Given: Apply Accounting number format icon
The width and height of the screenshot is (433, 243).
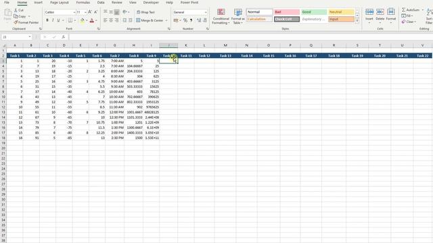Looking at the screenshot, I should [176, 20].
